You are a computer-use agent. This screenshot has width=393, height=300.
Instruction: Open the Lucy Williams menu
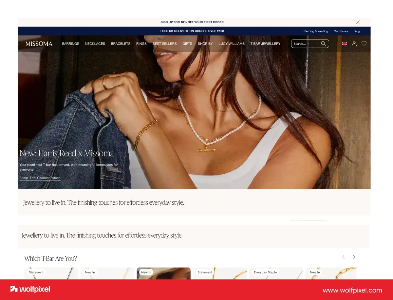pos(232,44)
